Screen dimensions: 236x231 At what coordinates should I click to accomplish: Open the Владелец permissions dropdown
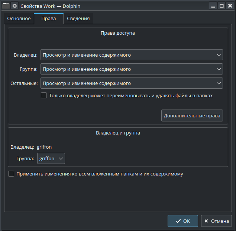click(132, 55)
